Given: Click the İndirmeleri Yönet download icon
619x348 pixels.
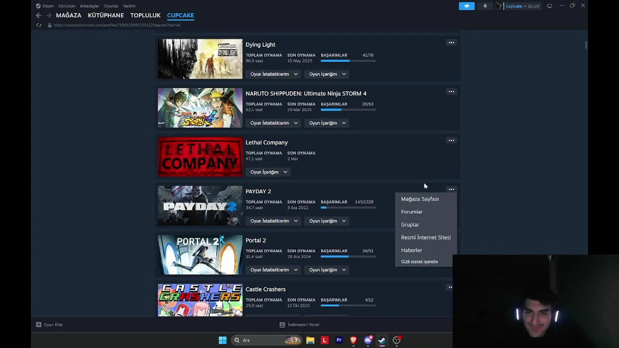Looking at the screenshot, I should click(282, 325).
